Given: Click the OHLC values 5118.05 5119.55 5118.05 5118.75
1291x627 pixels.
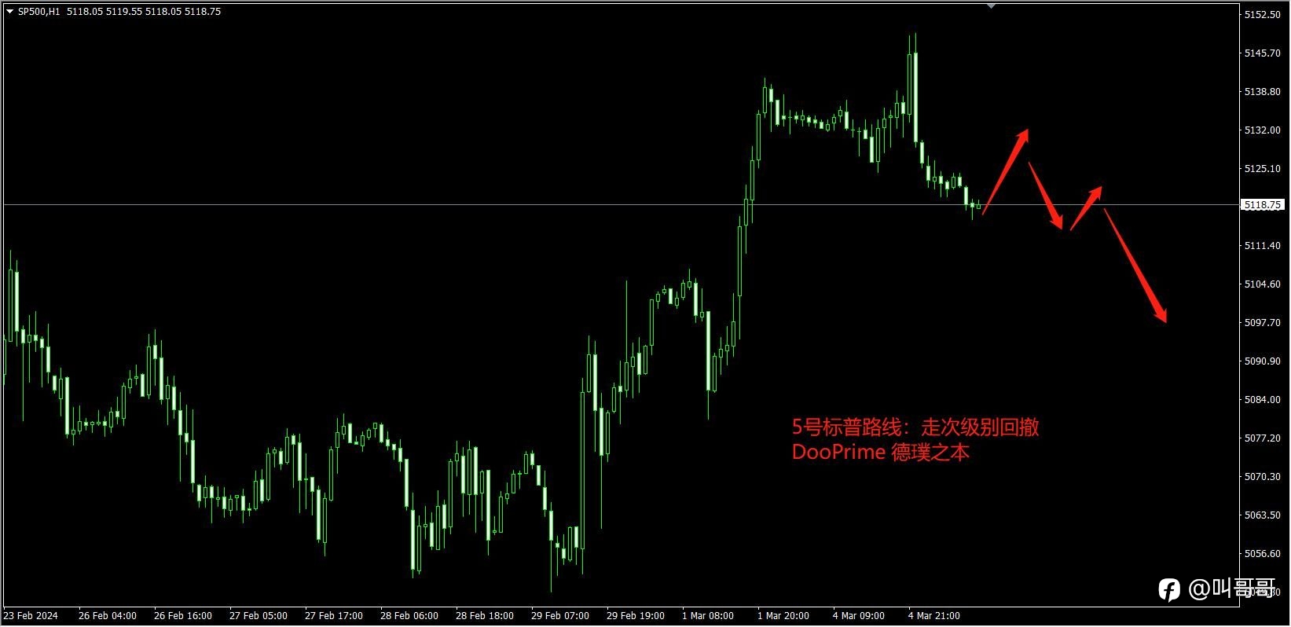Looking at the screenshot, I should (144, 12).
